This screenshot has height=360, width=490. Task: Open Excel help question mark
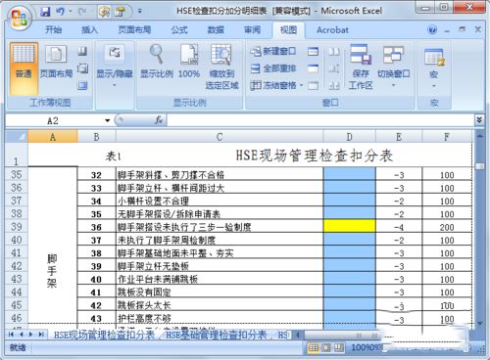[432, 30]
